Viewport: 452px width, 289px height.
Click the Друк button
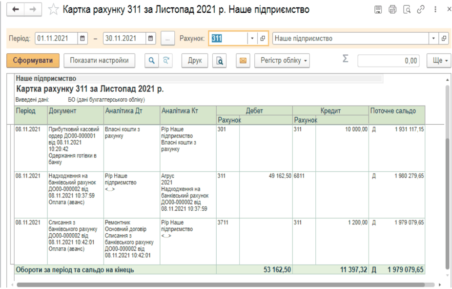(195, 60)
